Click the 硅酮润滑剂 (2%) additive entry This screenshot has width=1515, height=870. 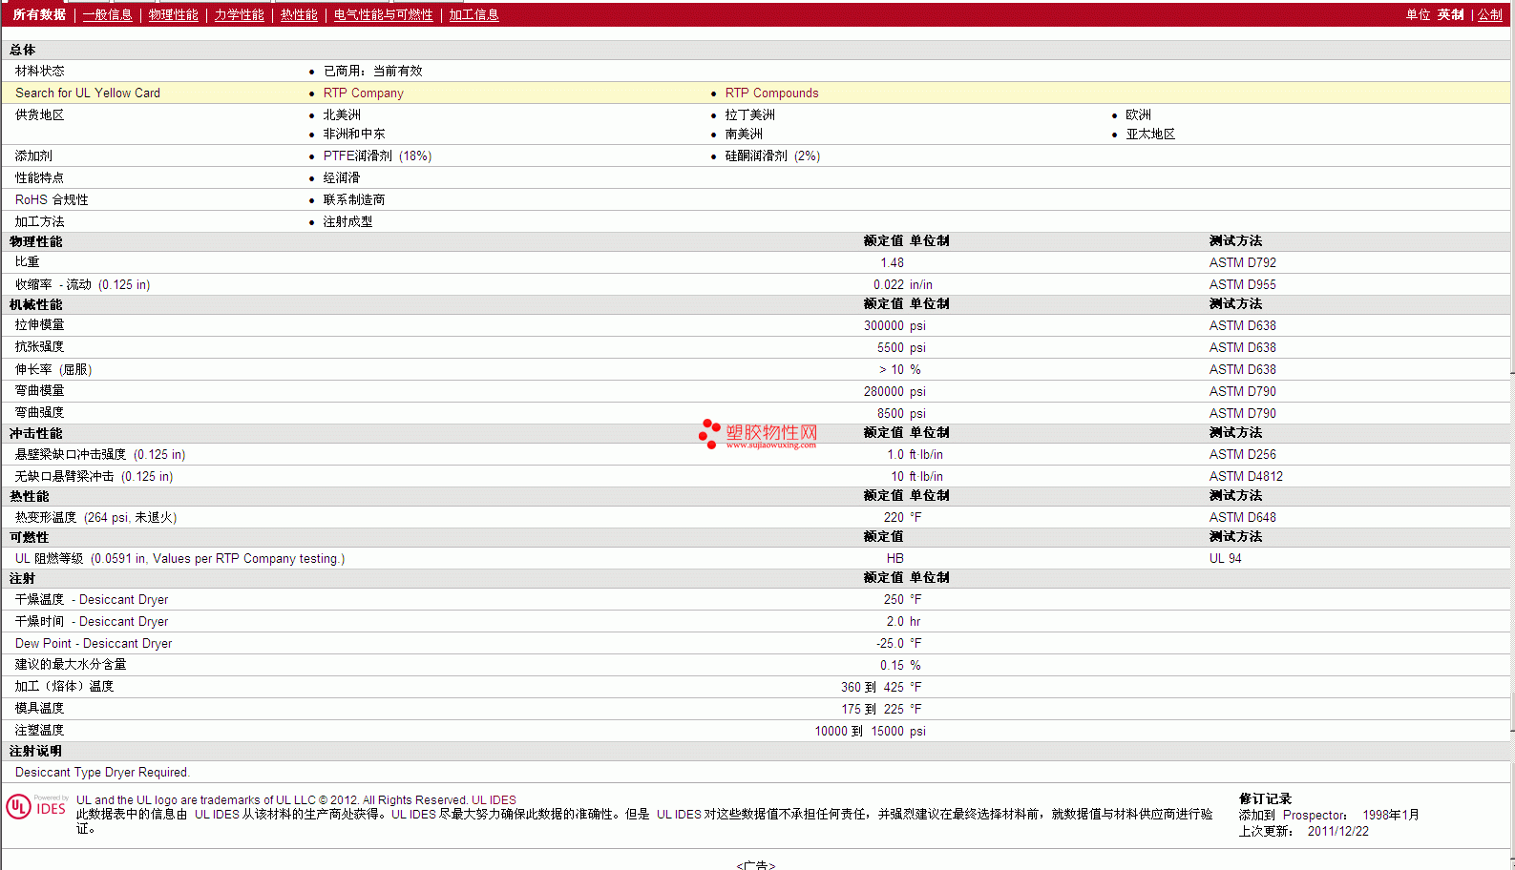click(x=772, y=156)
